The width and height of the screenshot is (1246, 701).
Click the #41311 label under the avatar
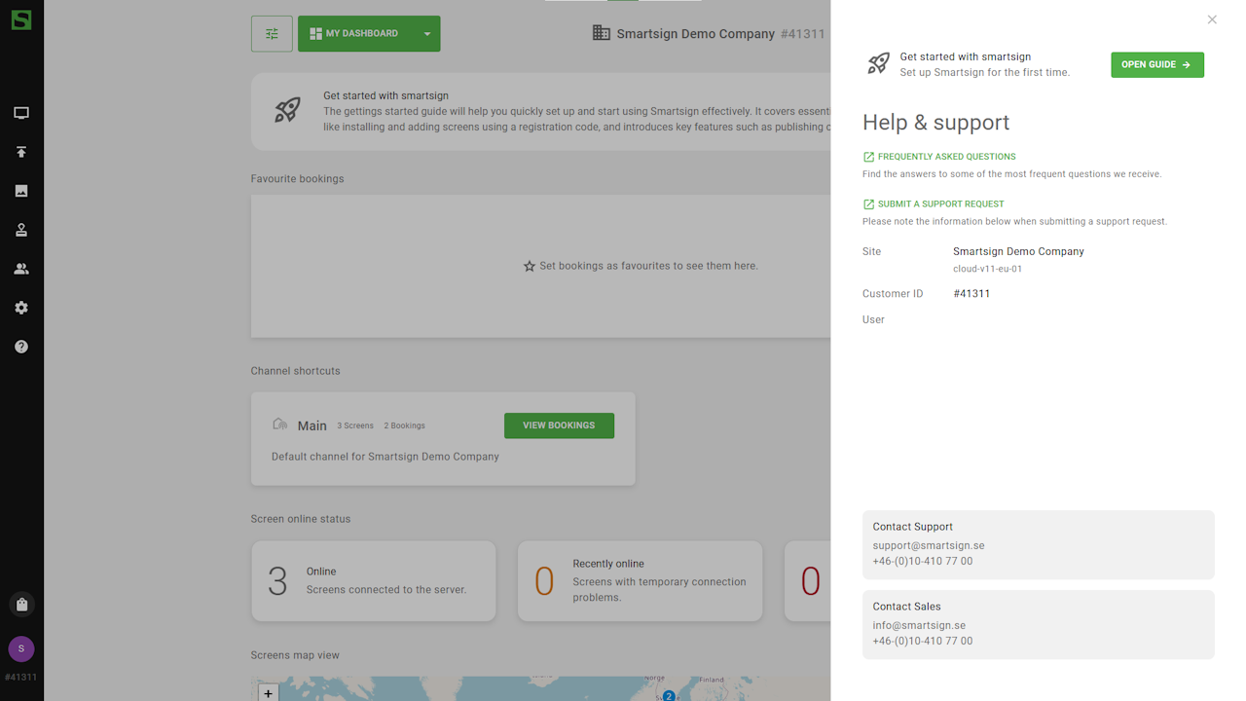coord(21,678)
